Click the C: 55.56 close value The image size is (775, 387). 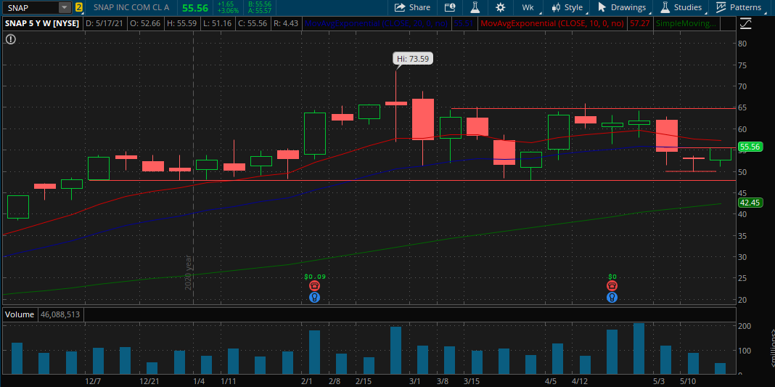point(252,23)
